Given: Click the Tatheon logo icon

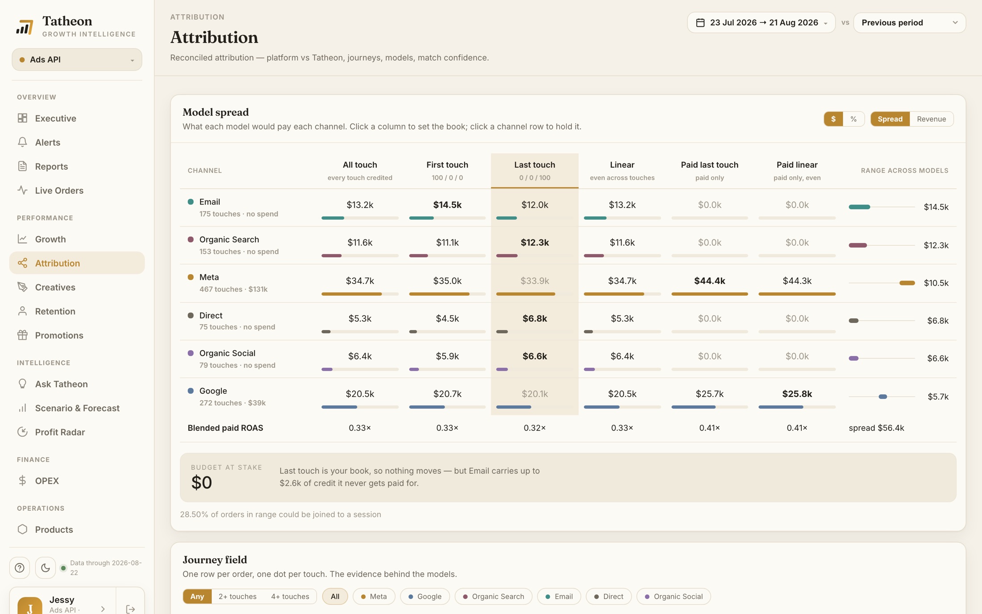Looking at the screenshot, I should 25,27.
